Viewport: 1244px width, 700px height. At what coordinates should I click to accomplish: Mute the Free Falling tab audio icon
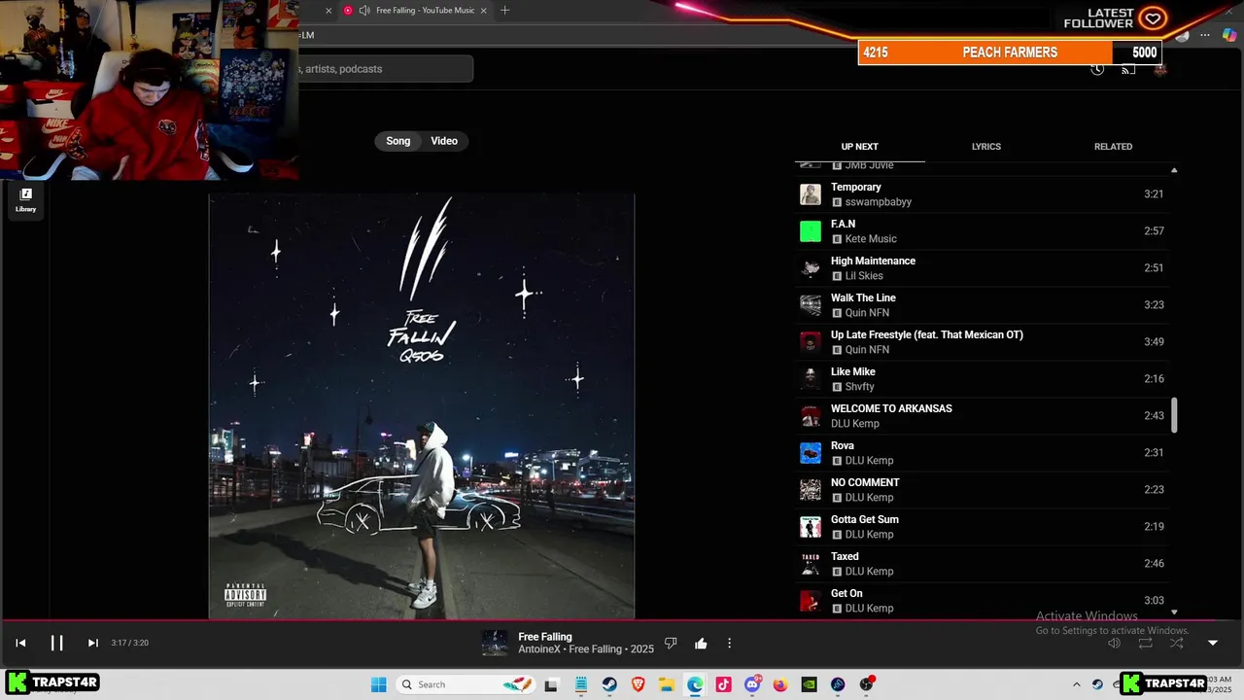(363, 11)
